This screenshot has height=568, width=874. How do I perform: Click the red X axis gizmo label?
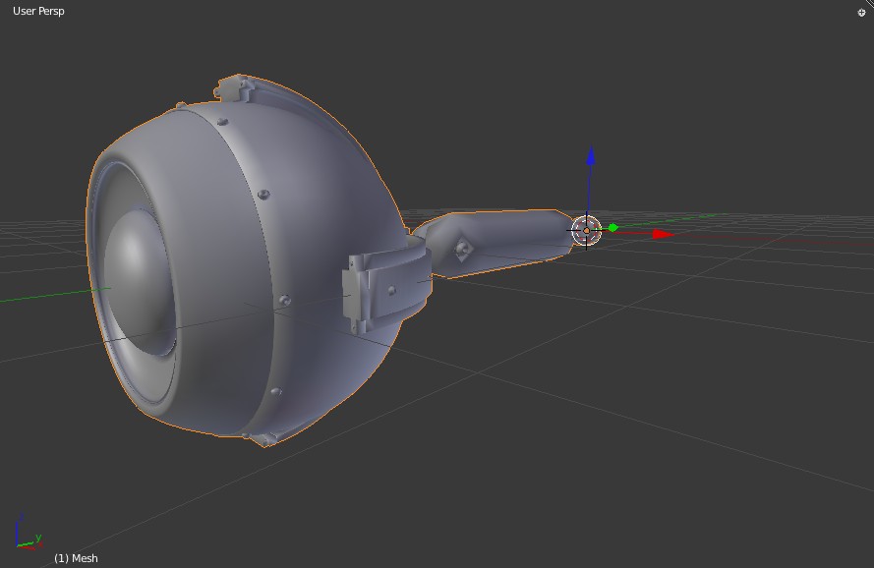coord(41,545)
